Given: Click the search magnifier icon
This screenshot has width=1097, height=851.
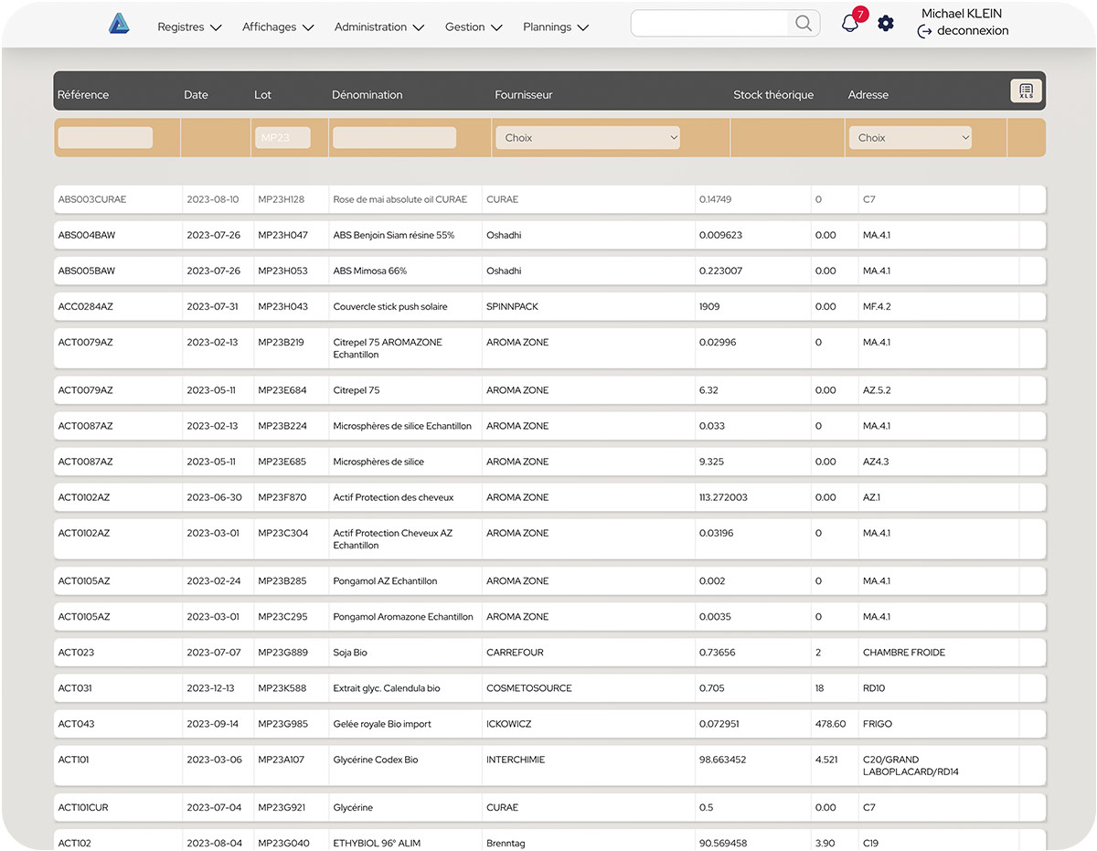Looking at the screenshot, I should (803, 24).
